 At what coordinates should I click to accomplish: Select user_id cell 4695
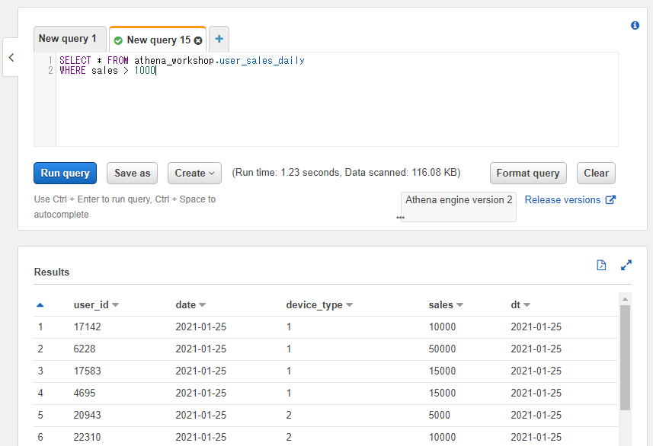pos(84,393)
